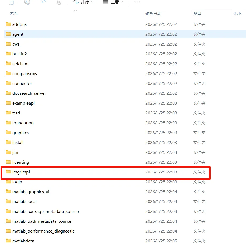Sort by the 类型 column header
Screen dimensions: 246x244
point(197,14)
